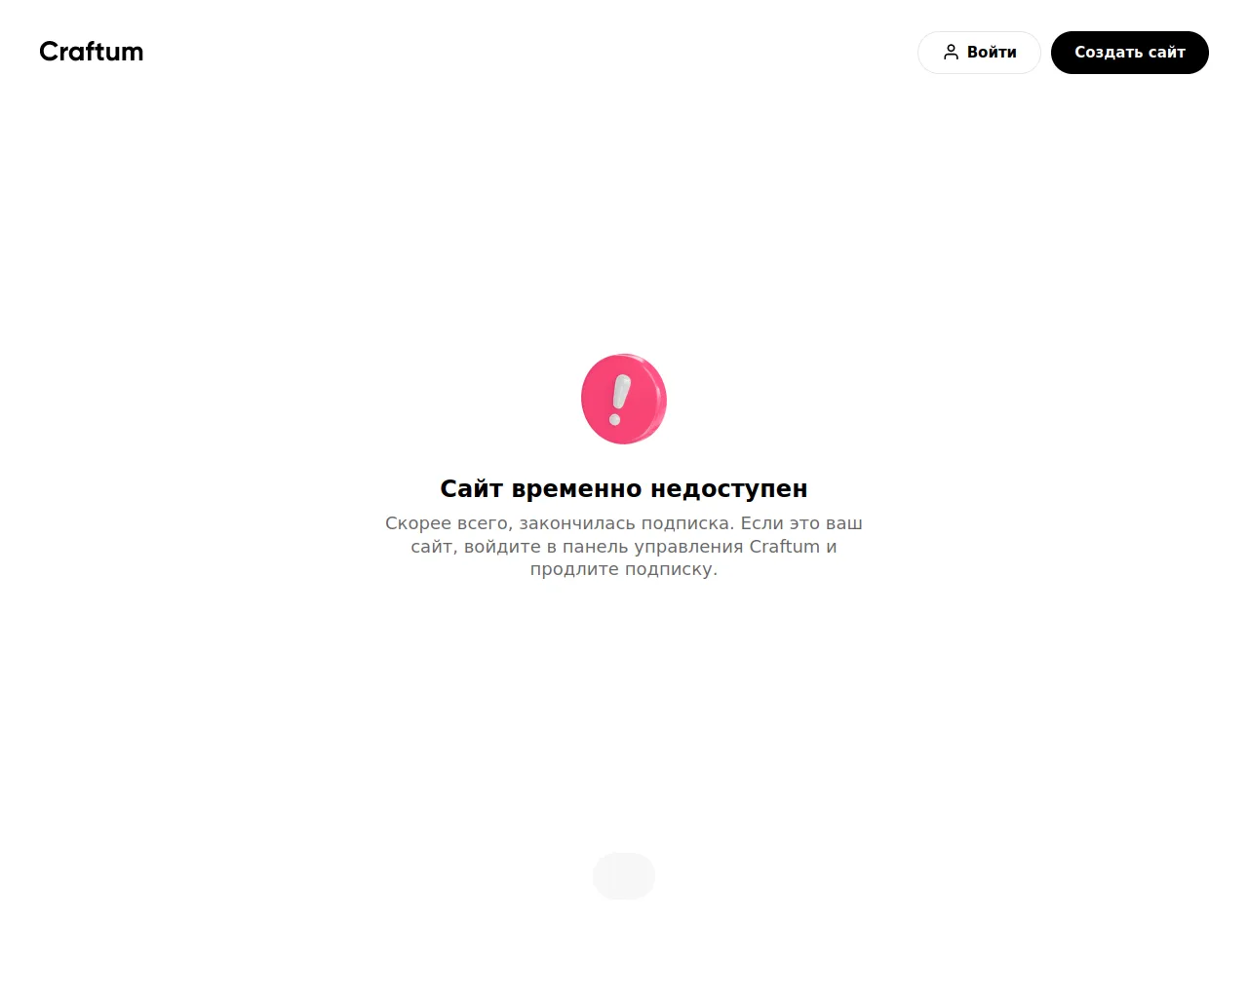Click the phrase Если это ваш in the message
Image resolution: width=1248 pixels, height=998 pixels.
click(x=801, y=523)
